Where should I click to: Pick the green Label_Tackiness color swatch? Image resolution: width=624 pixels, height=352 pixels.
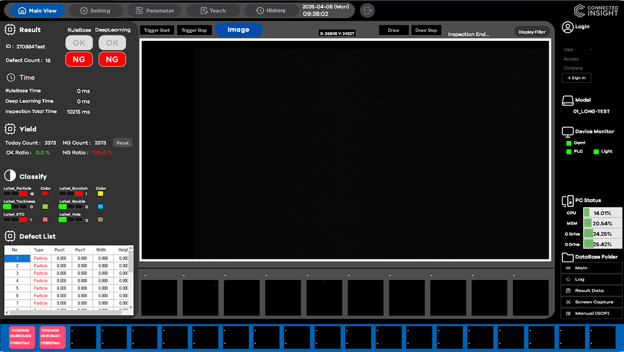[45, 207]
